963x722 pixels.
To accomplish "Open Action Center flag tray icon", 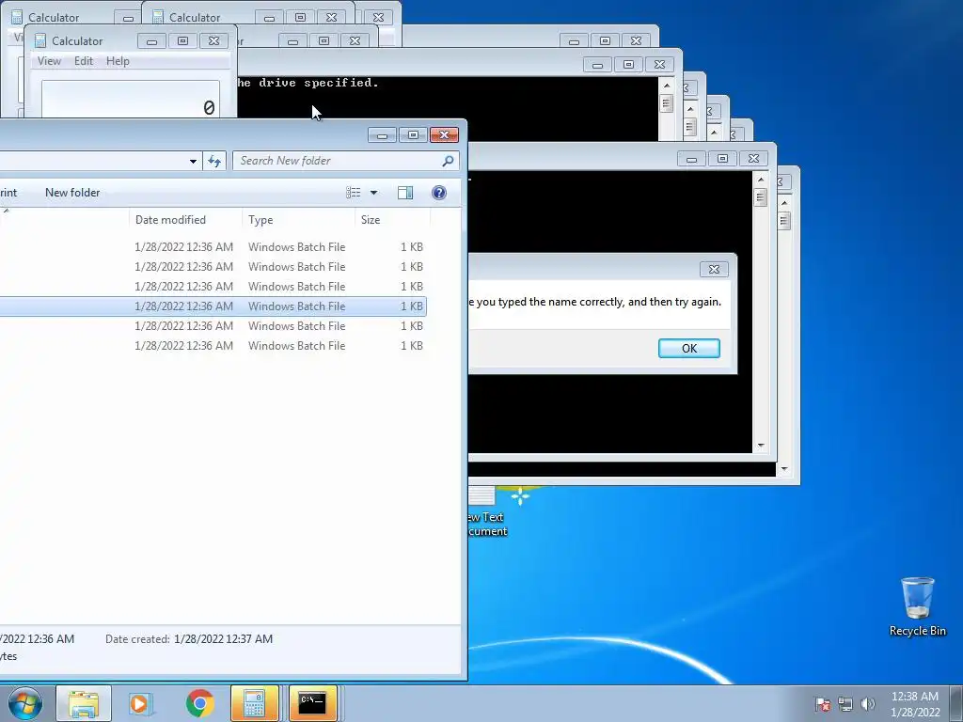I will pos(823,703).
